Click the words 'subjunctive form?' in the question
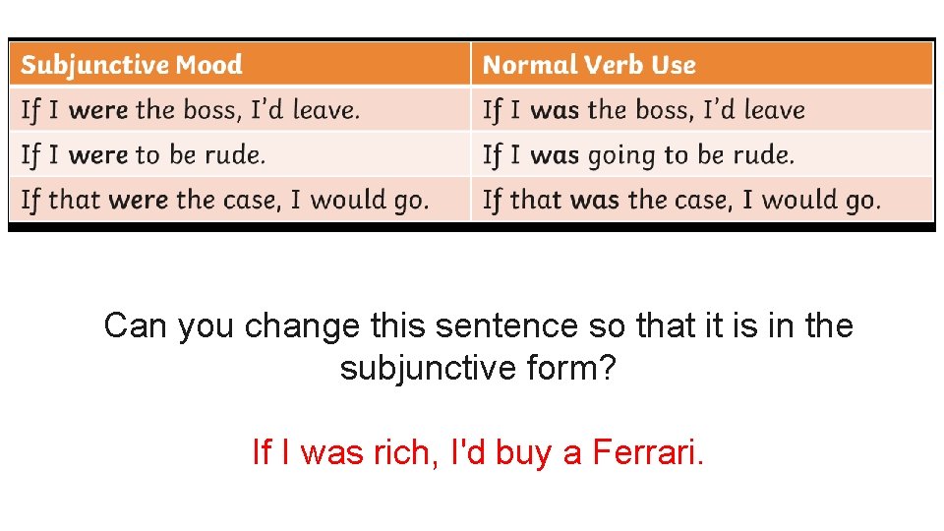 [478, 368]
